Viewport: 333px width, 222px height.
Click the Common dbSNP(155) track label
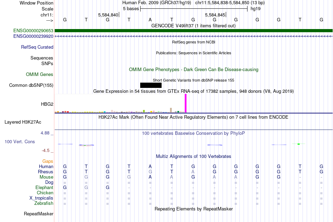click(31, 85)
